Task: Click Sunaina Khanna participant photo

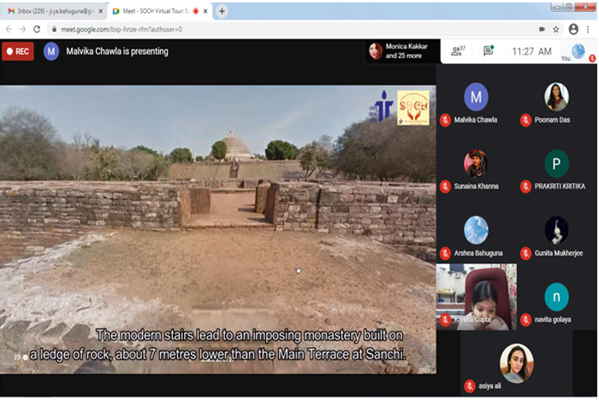Action: (476, 164)
